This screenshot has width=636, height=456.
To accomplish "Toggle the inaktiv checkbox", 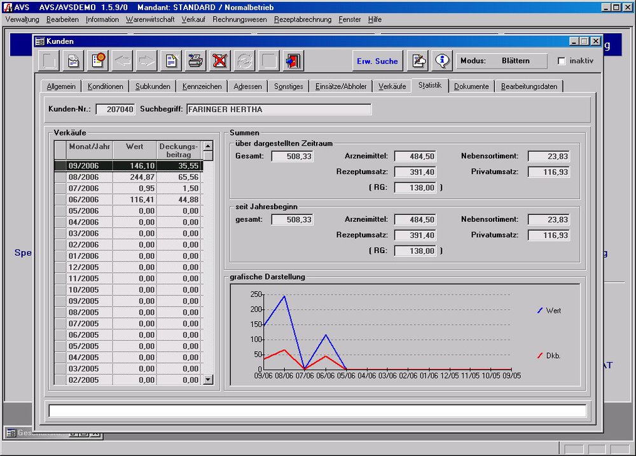I will pos(562,61).
